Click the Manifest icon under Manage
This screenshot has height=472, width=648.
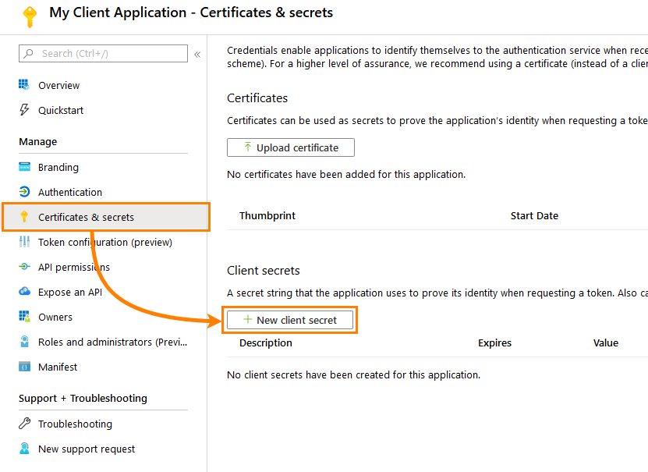23,367
